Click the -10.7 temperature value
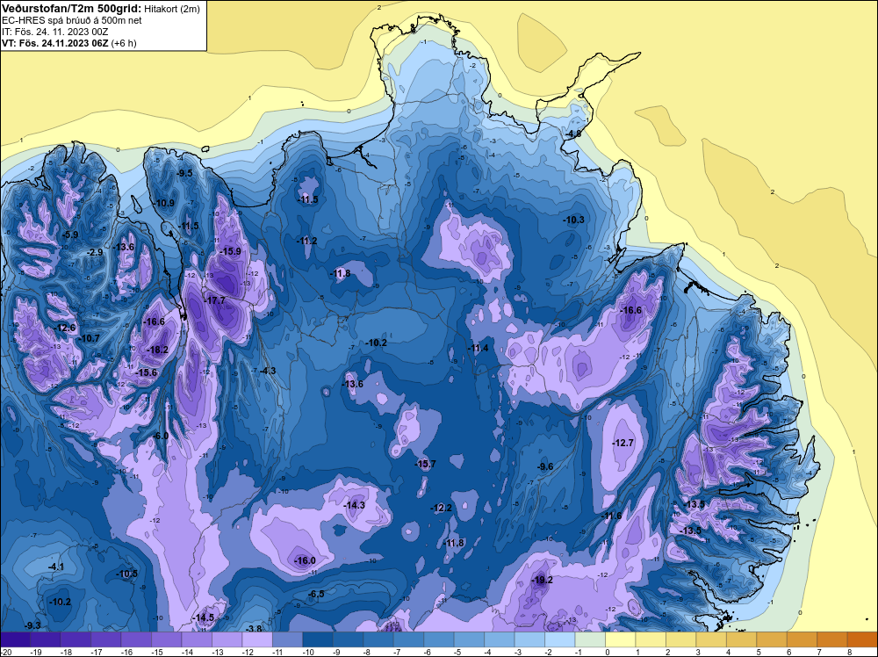 pyautogui.click(x=89, y=338)
